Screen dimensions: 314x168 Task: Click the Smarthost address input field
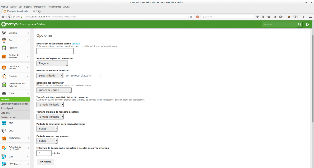(x=55, y=51)
